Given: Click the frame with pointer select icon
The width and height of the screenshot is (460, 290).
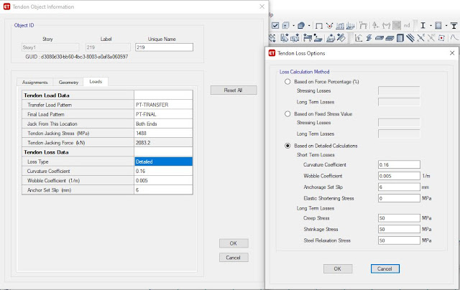Looking at the screenshot, I should 308,37.
